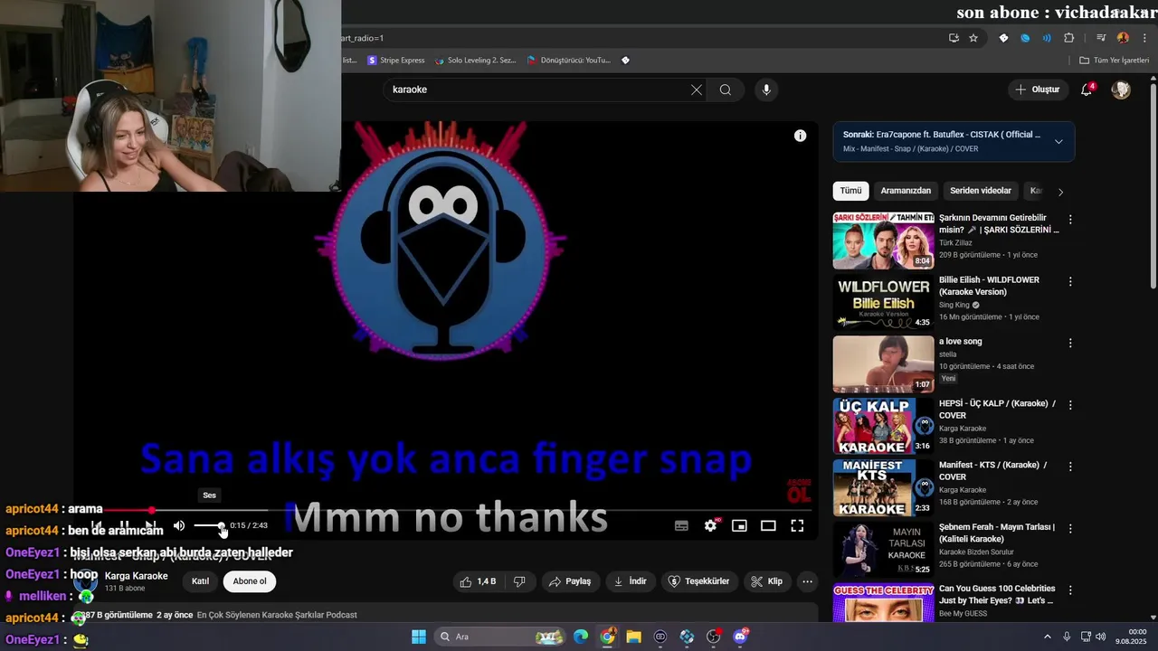Open options for Billie Eilish WILDFLOWER video

[x=1070, y=281]
